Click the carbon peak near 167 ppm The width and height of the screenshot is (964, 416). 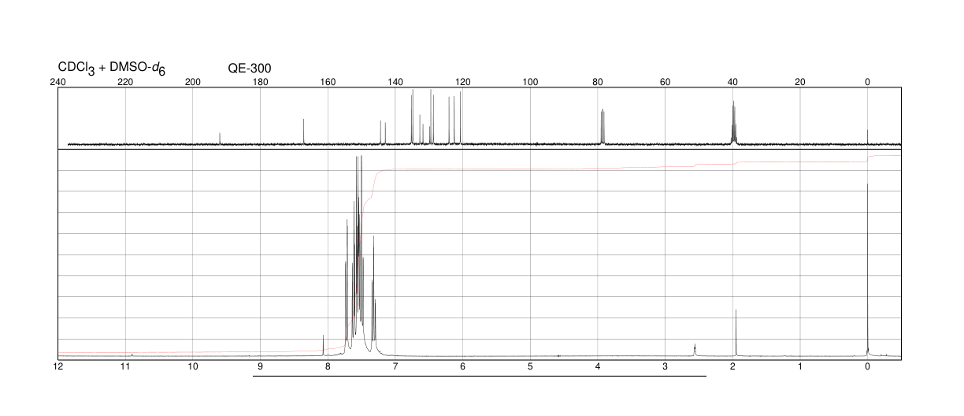point(304,132)
